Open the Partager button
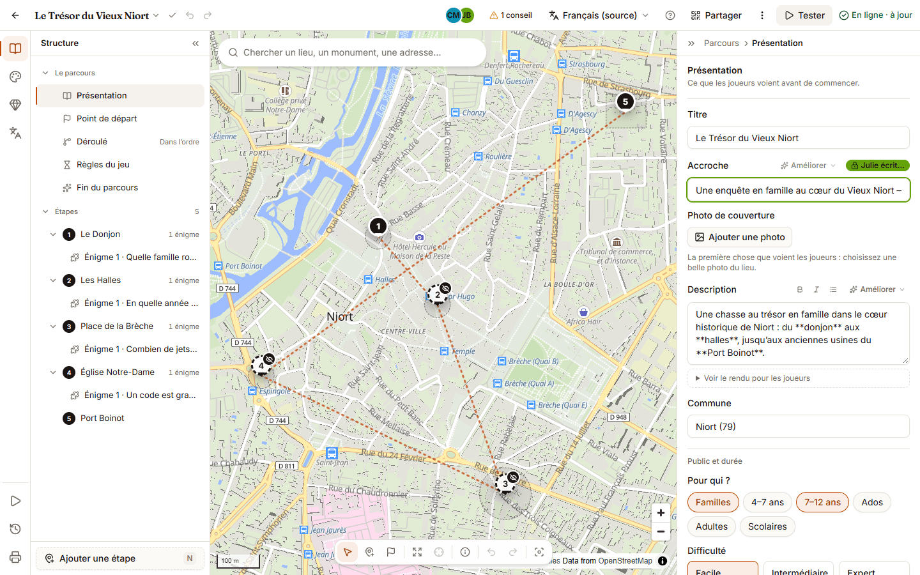Viewport: 920px width, 575px height. [716, 15]
